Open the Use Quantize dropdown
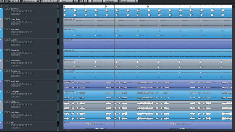 point(110,1)
